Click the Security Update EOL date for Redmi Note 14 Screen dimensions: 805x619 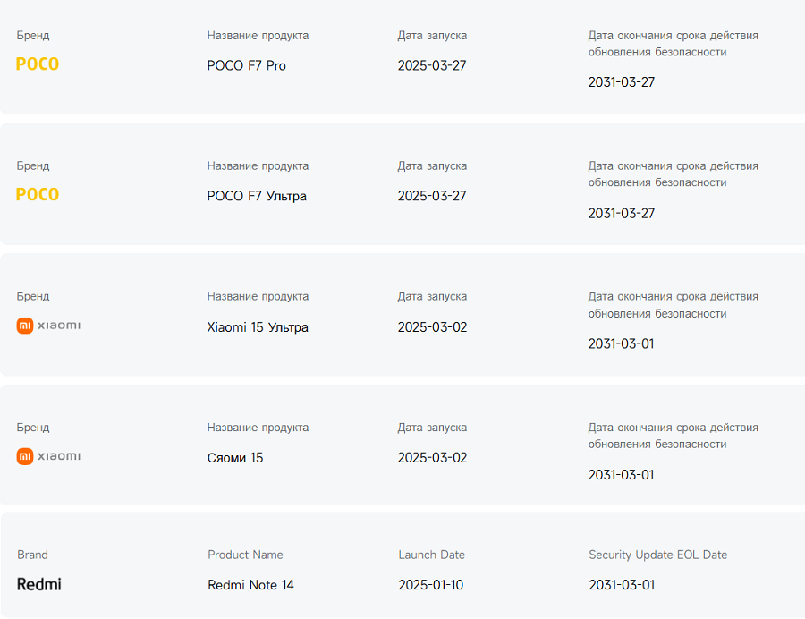pyautogui.click(x=622, y=585)
